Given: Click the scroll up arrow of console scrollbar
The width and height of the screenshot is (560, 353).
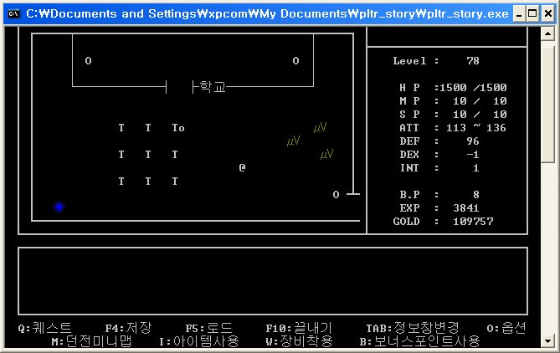Looking at the screenshot, I should coord(547,34).
